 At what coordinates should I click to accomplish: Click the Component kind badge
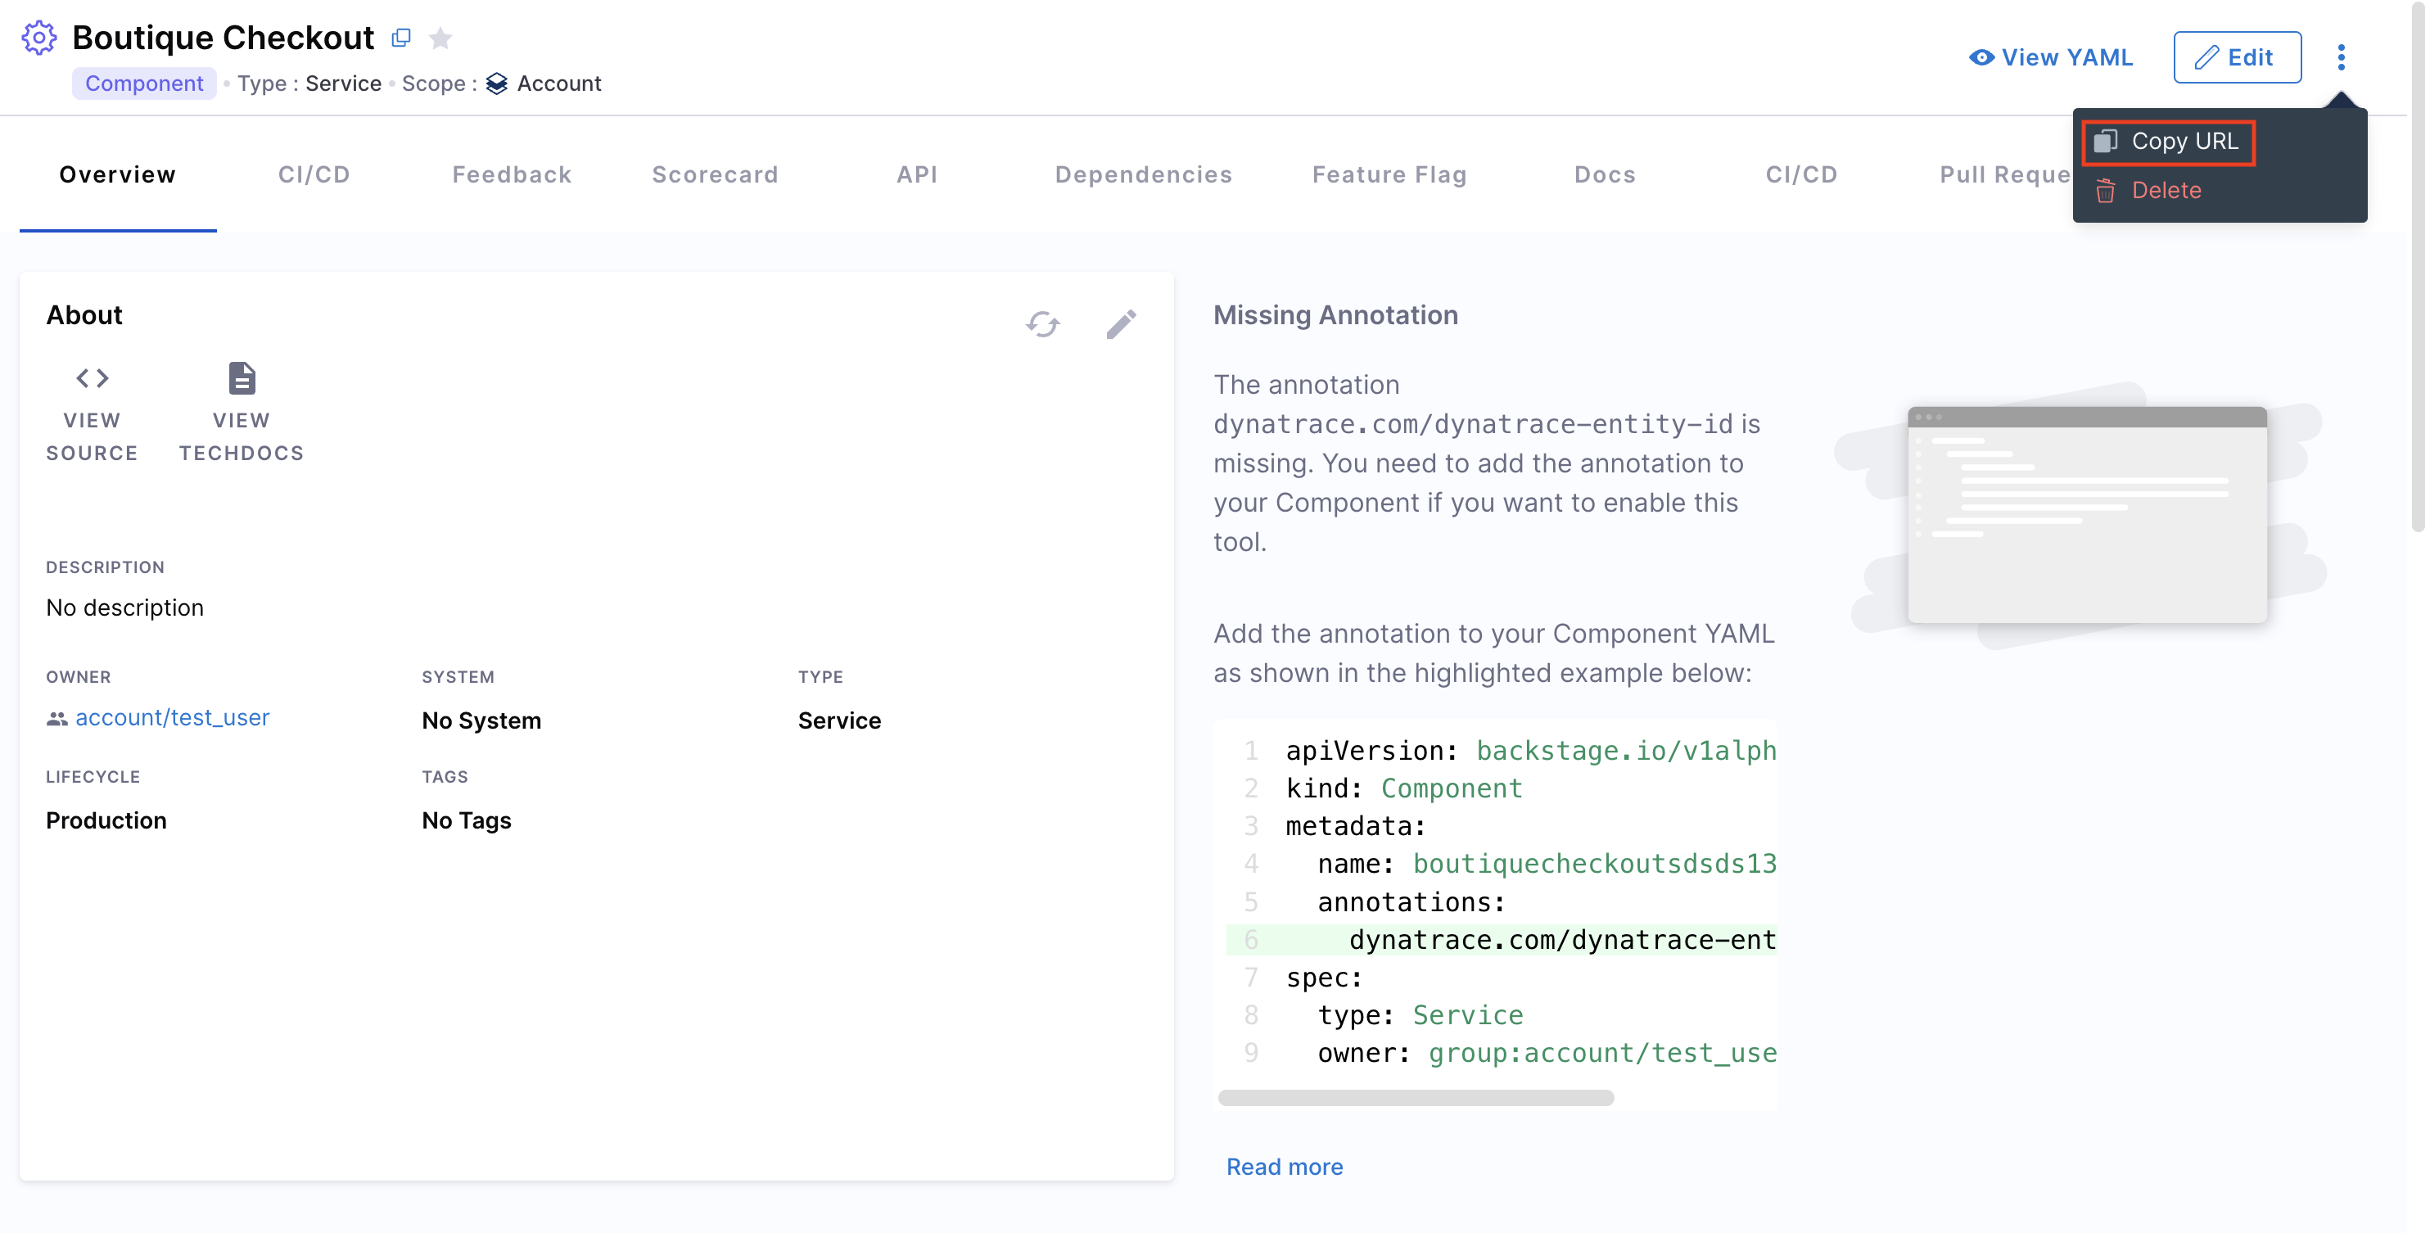coord(143,83)
